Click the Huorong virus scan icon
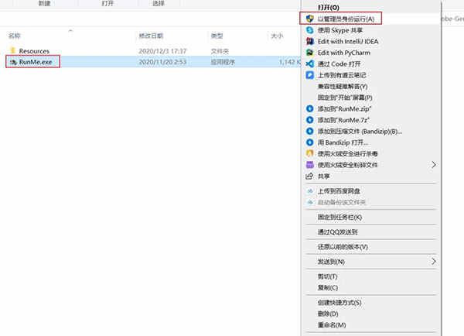The image size is (464, 336). [x=309, y=153]
